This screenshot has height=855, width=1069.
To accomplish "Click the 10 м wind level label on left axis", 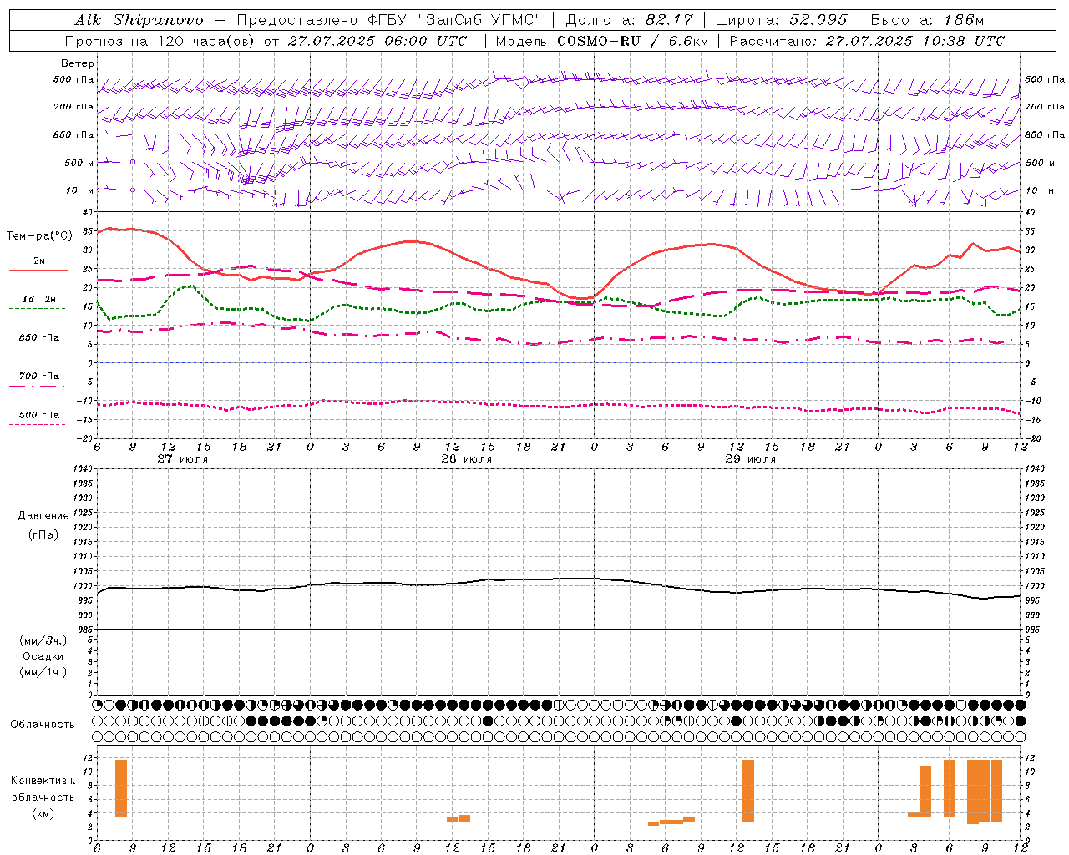I will [x=79, y=190].
